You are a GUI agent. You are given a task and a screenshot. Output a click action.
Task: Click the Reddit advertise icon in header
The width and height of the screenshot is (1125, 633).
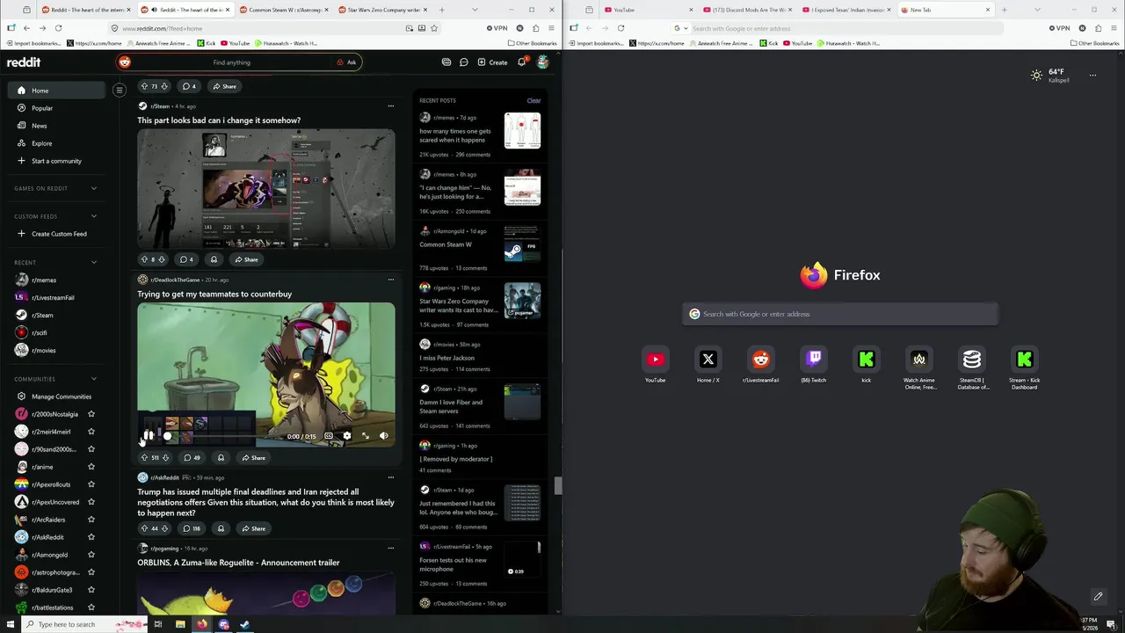(x=446, y=62)
